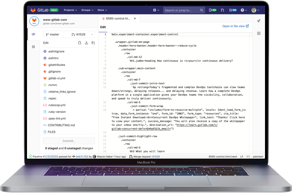
Task: Click the .gitlab-ci.yml fox file icon
Action: 45,78
